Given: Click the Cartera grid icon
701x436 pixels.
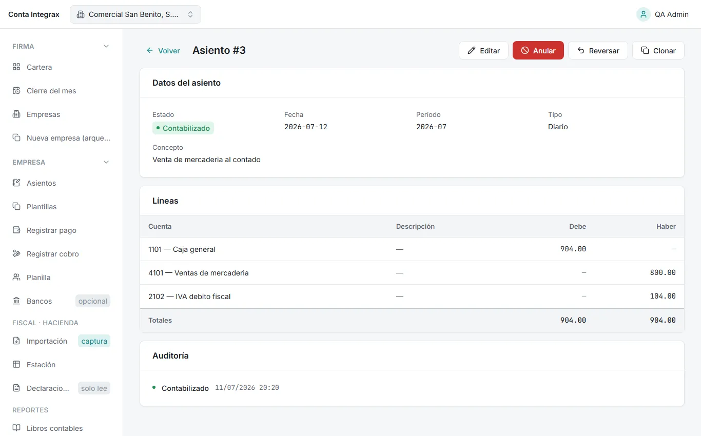Looking at the screenshot, I should tap(16, 67).
